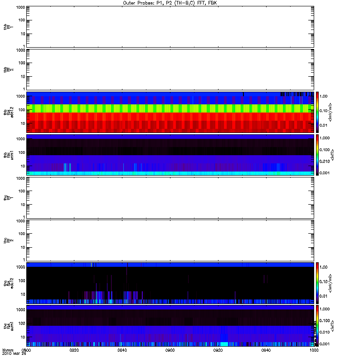Click the '2010 Mar 26' date label
Image resolution: width=340 pixels, height=363 pixels.
[x=14, y=354]
